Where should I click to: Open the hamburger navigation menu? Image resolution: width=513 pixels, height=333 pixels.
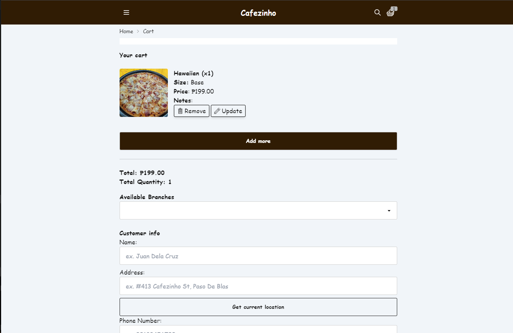coord(126,12)
